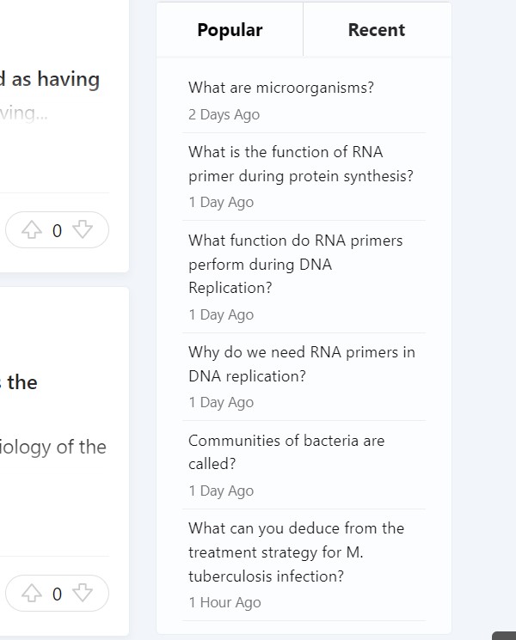The height and width of the screenshot is (640, 516).
Task: Open M. tuberculosis treatment strategy question
Action: (x=296, y=552)
